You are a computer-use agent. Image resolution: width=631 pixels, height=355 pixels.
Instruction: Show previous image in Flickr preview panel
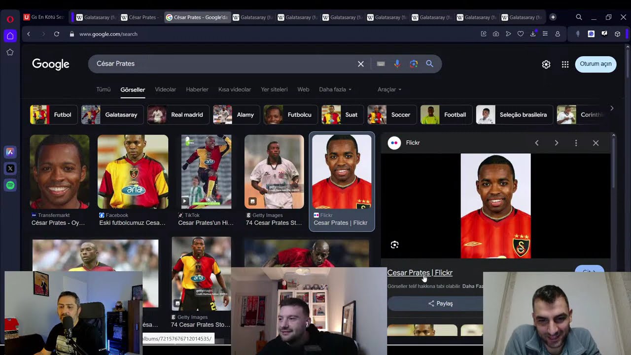[x=537, y=143]
